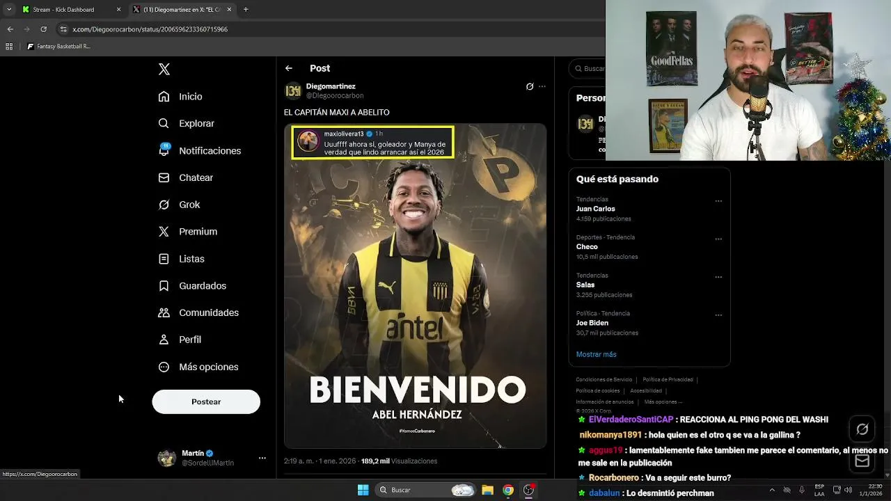891x501 pixels.
Task: Open Más opciones circle icon
Action: (164, 367)
